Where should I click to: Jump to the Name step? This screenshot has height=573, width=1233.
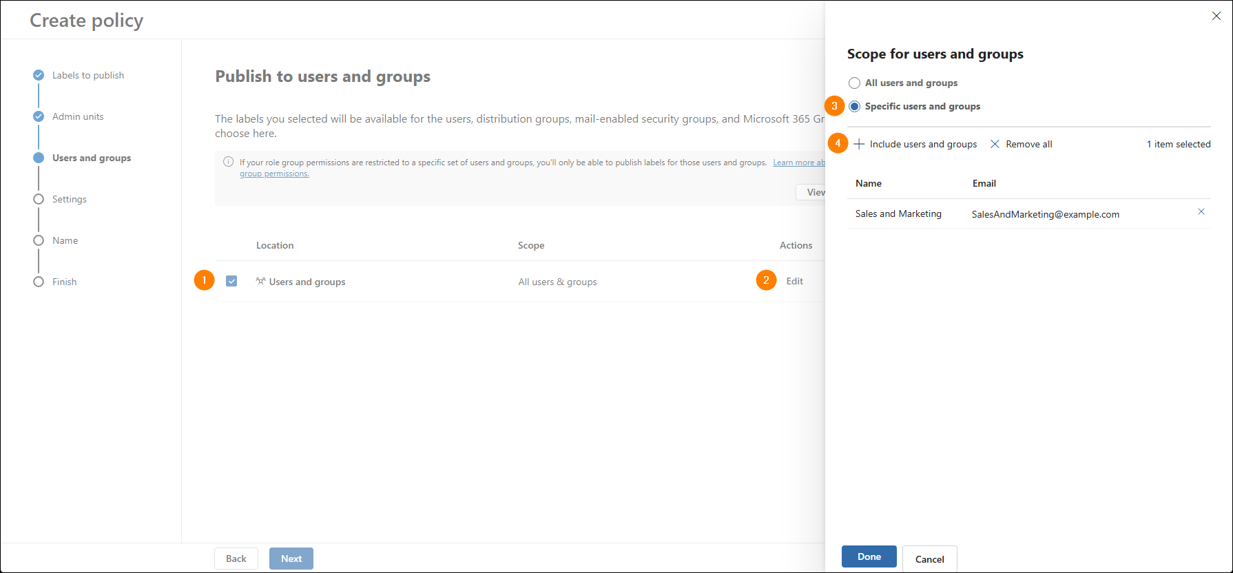click(65, 240)
